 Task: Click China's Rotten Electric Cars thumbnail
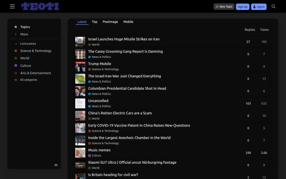point(80,116)
